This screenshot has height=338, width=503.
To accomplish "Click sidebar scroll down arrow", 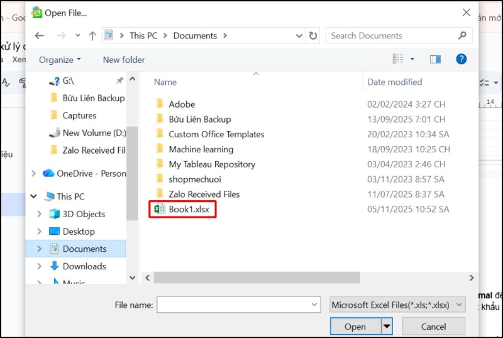I will tap(132, 278).
